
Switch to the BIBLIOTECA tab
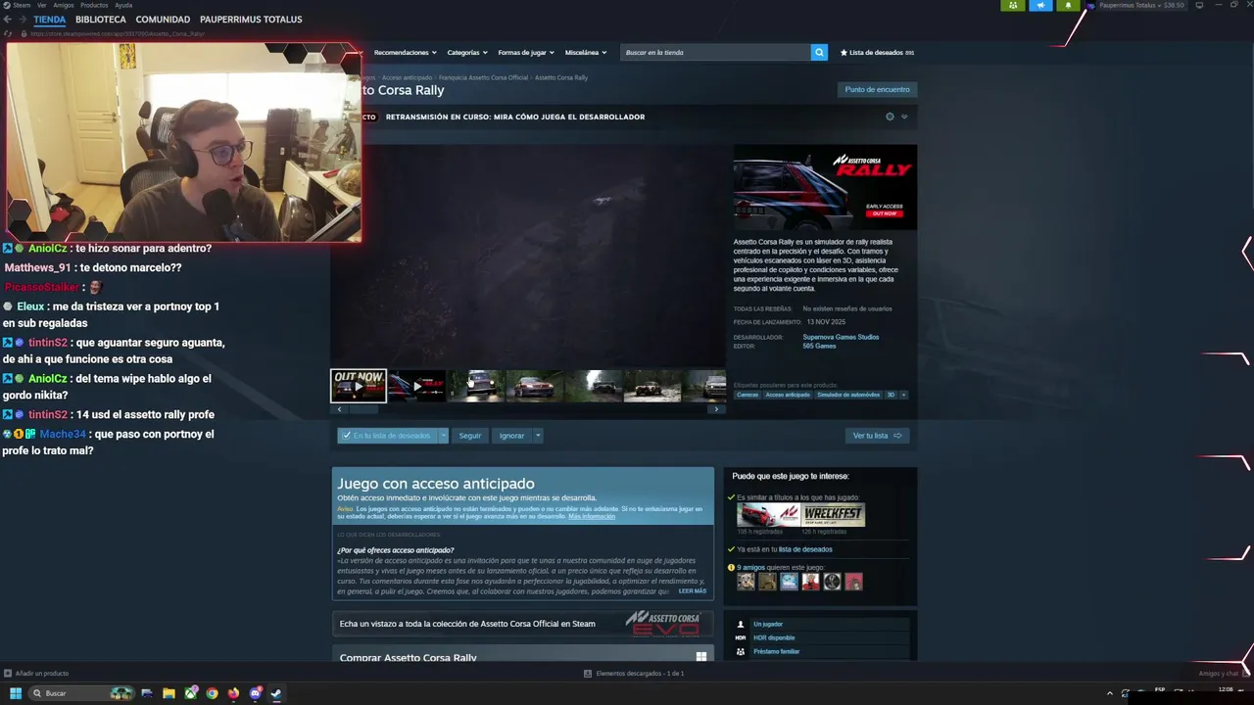pyautogui.click(x=100, y=20)
